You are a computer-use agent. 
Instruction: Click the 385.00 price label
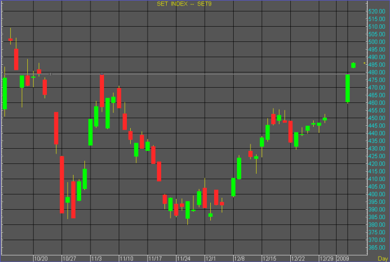coord(377,217)
